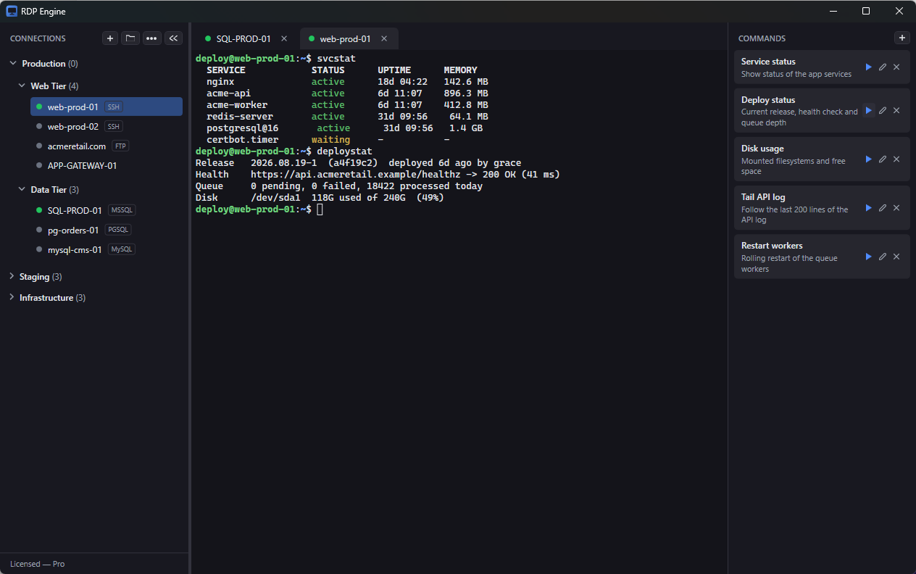
Task: Delete the Disk usage command
Action: tap(896, 159)
